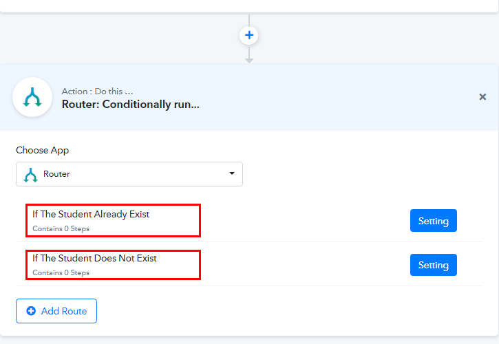499x344 pixels.
Task: Click the Action : Do this ... label
Action: 97,92
